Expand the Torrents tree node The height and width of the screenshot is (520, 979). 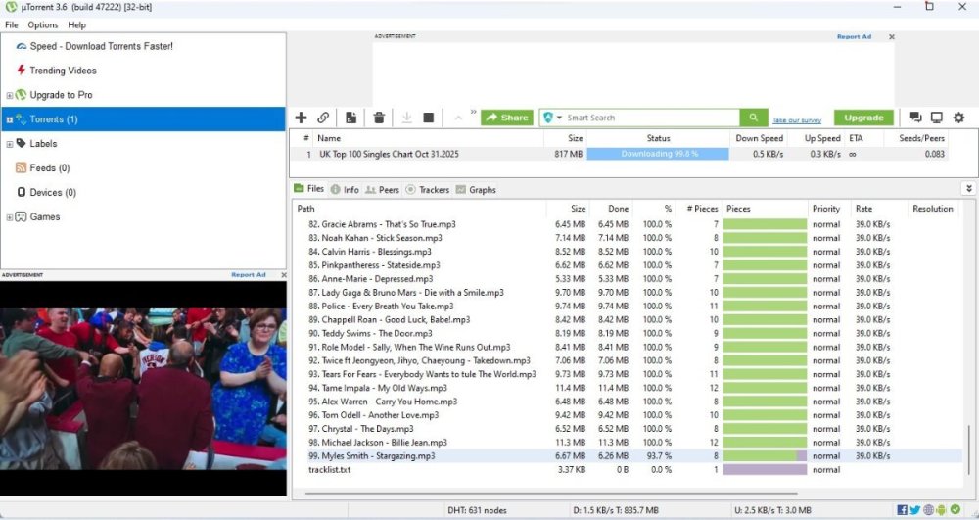(x=10, y=119)
